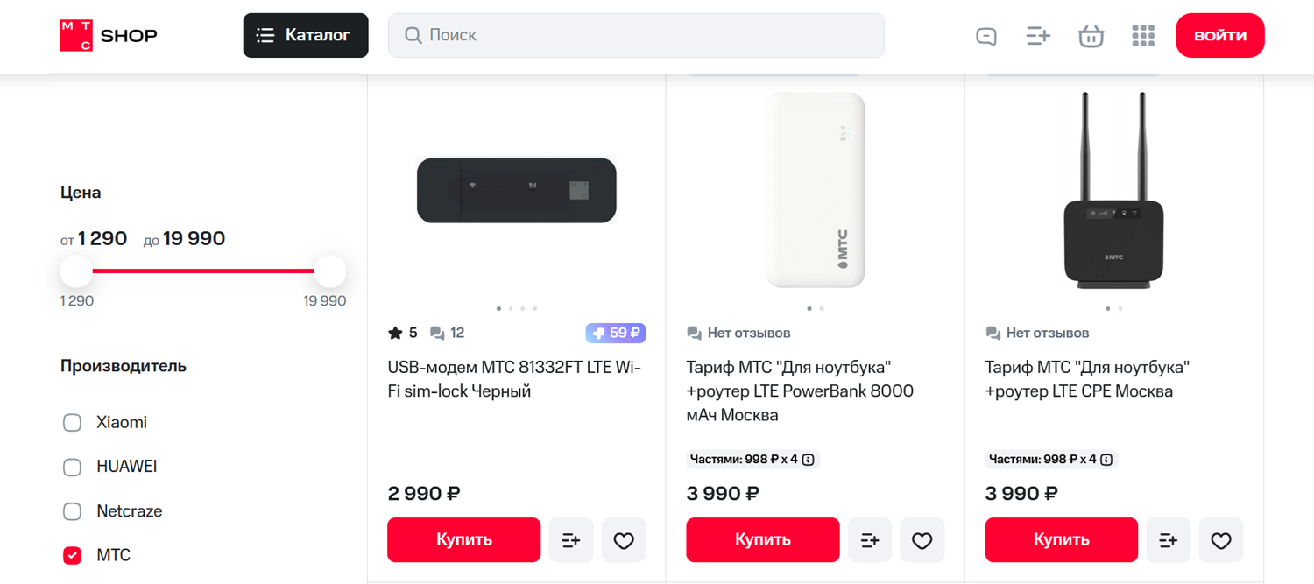Add PowerBank 8000 мАч tariff to comparison
The image size is (1314, 584).
click(x=869, y=540)
